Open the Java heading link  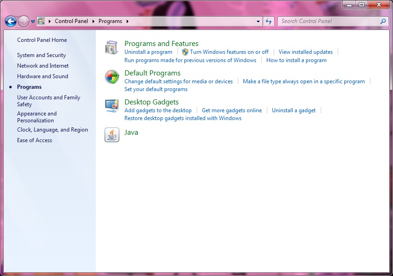131,132
